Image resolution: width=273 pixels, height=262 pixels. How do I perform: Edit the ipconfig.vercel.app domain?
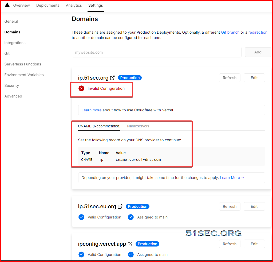(254, 244)
